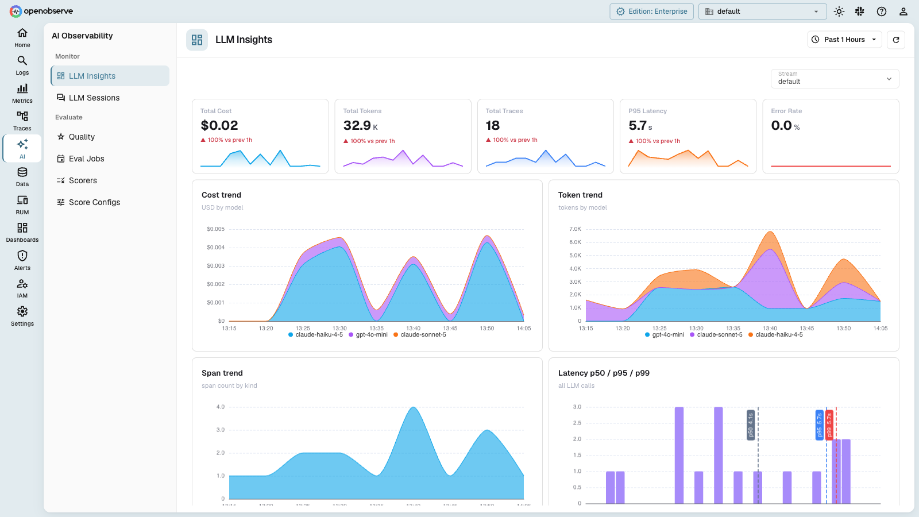Toggle claude-haiku-4-5 legend in Cost trend

pyautogui.click(x=315, y=335)
